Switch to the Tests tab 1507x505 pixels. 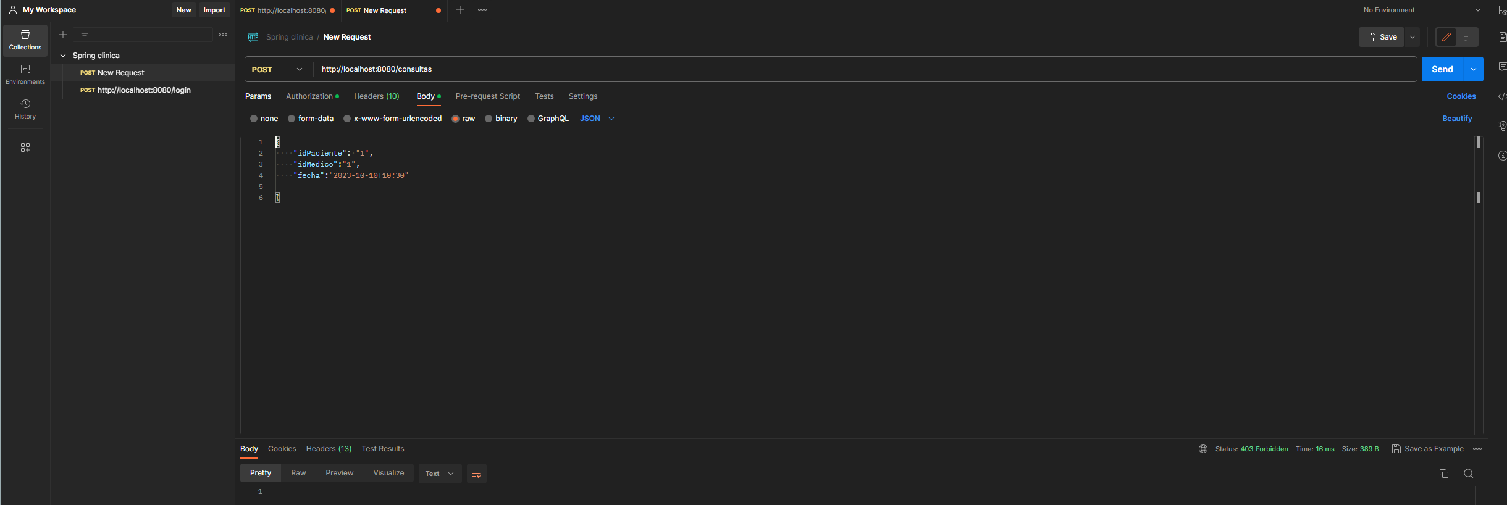tap(544, 96)
